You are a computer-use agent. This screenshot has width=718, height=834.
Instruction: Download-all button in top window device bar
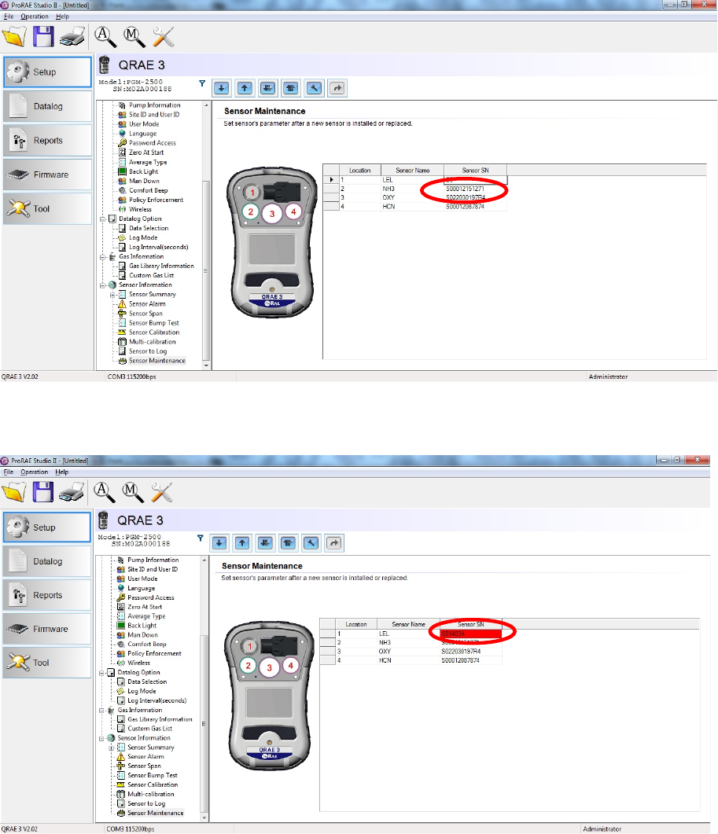[267, 88]
